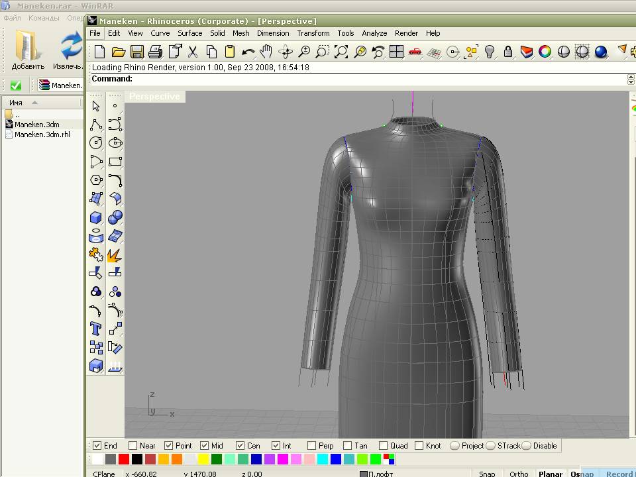Uncheck the End osnap checkbox
Viewport: 636px width, 477px height.
click(97, 446)
